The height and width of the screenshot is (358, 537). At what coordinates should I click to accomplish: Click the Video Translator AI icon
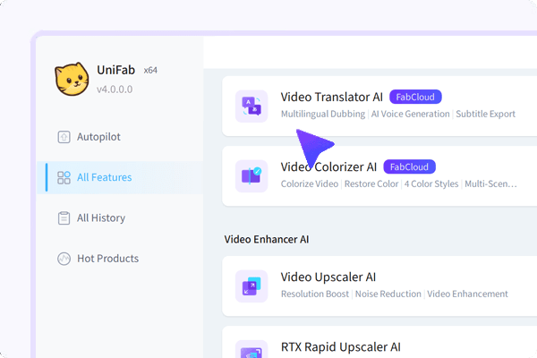[x=251, y=106]
